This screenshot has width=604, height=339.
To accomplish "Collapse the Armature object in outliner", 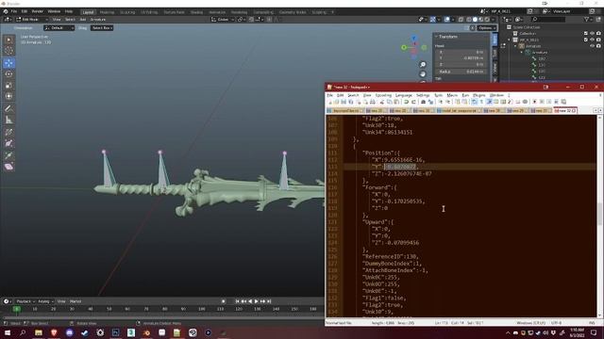I will click(x=515, y=46).
